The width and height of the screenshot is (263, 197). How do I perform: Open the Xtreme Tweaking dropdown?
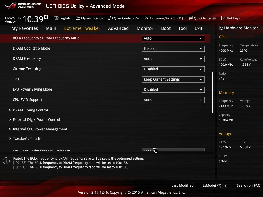tap(173, 69)
